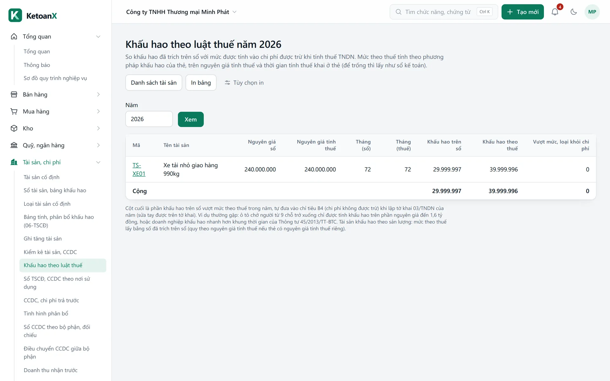The image size is (610, 381).
Task: Collapse the Tổng quan section chevron
Action: (98, 37)
